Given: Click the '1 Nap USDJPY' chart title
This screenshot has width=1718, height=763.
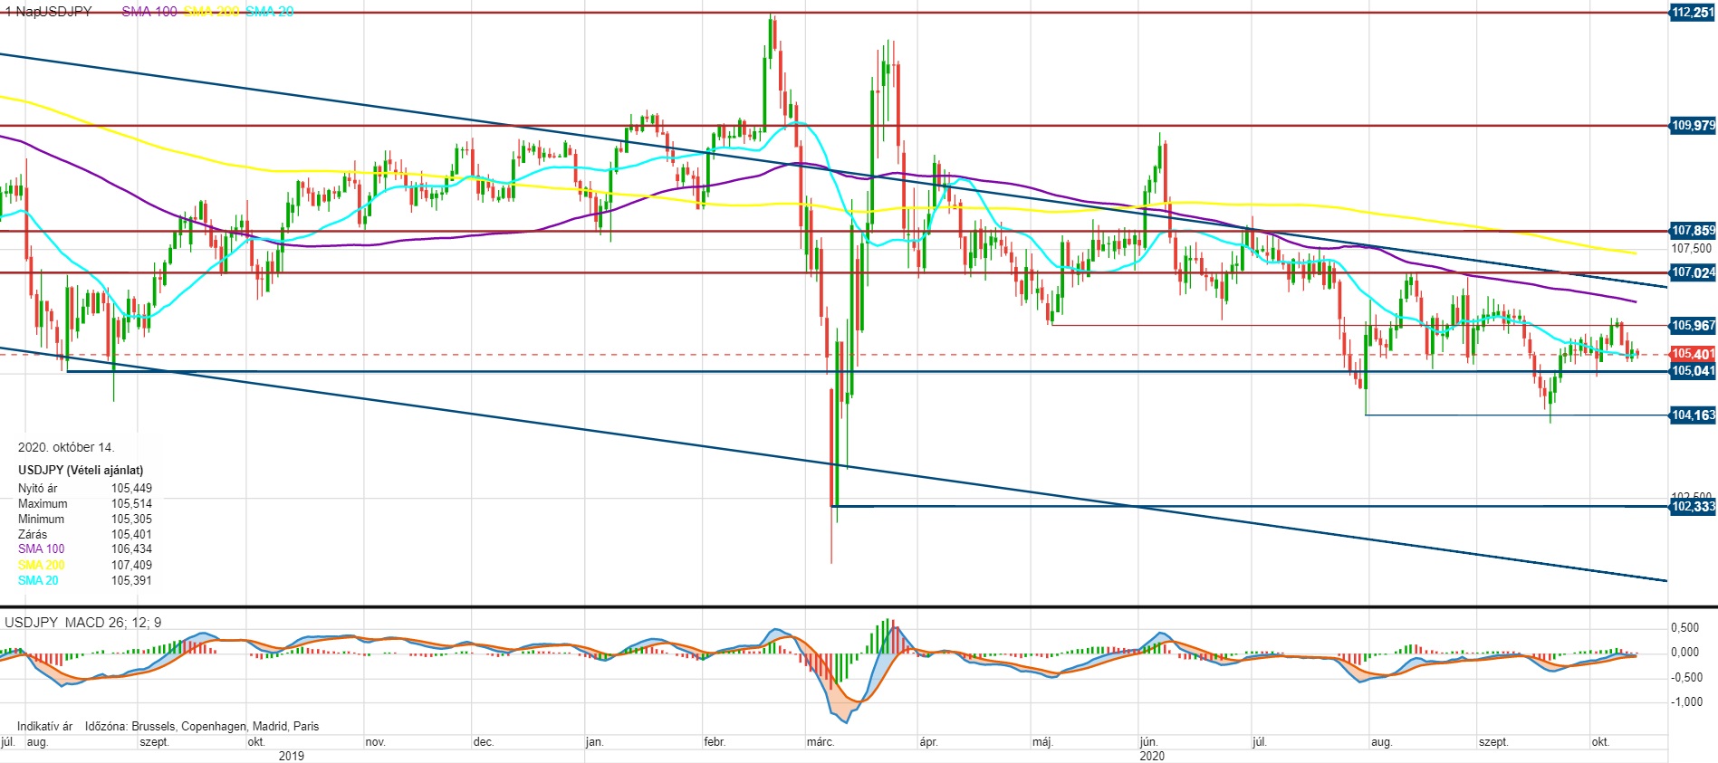Looking at the screenshot, I should click(x=49, y=12).
